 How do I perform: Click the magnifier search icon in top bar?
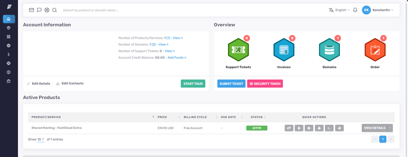point(54,10)
